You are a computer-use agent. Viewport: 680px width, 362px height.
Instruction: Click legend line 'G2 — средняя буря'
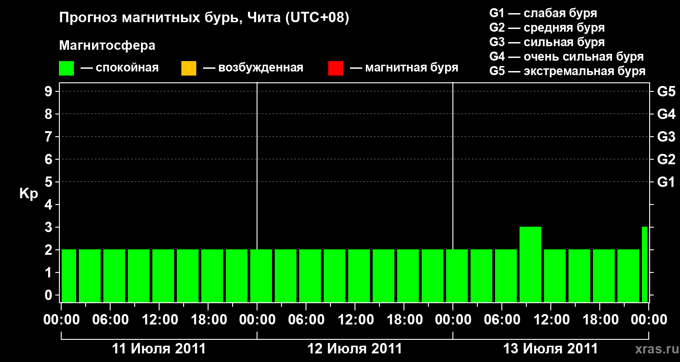(x=547, y=28)
